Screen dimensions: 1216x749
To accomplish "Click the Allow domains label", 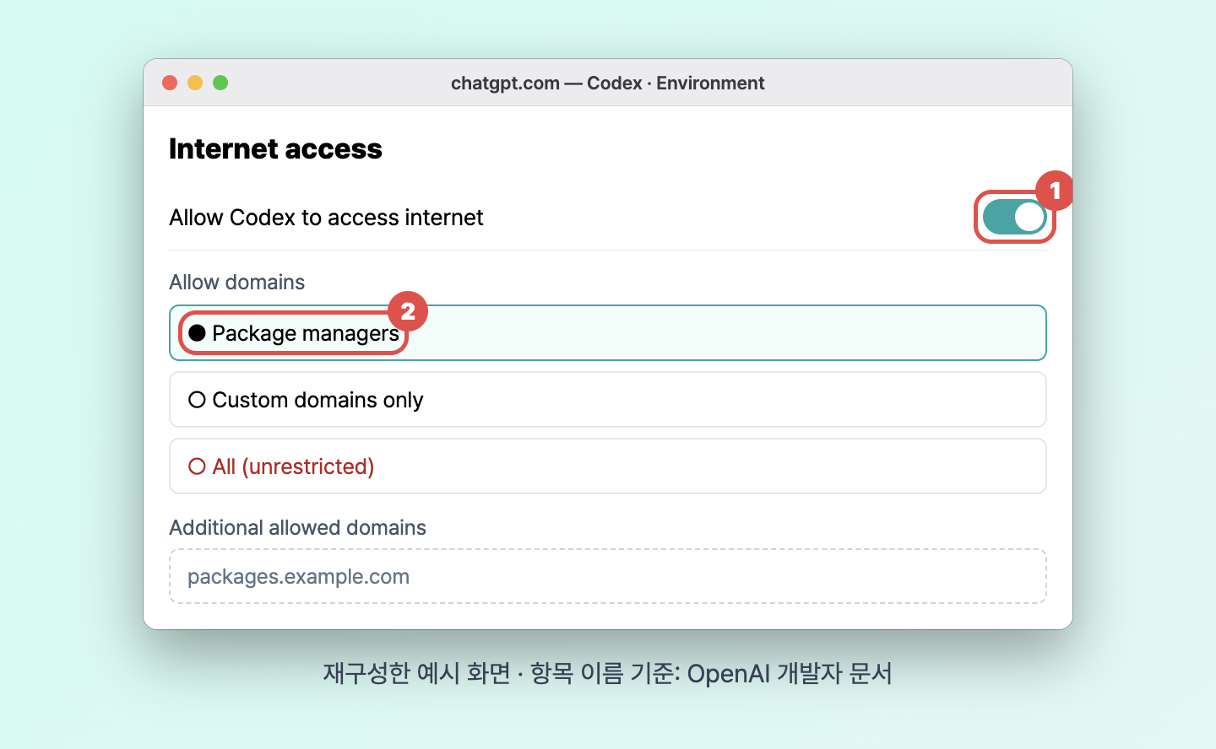I will [x=236, y=282].
